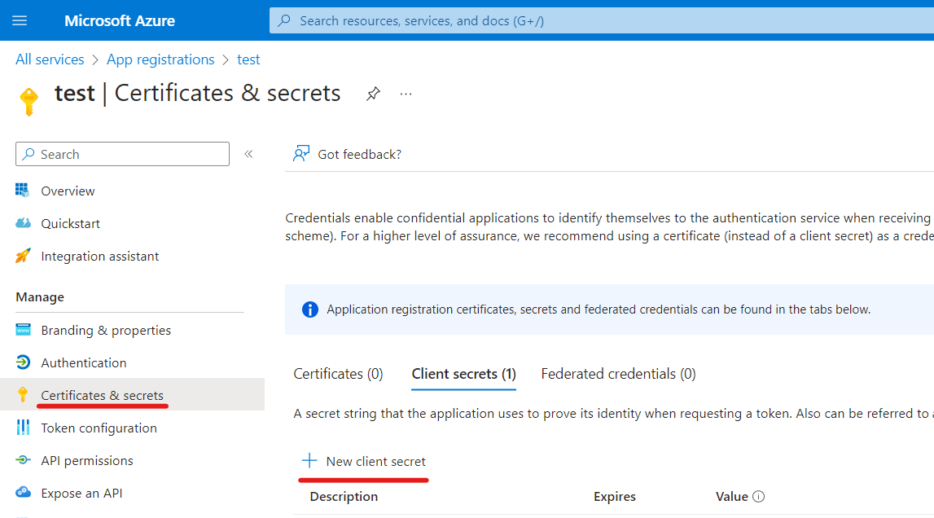Pin this page with the pin icon
Viewport: 934px width, 518px height.
coord(373,94)
